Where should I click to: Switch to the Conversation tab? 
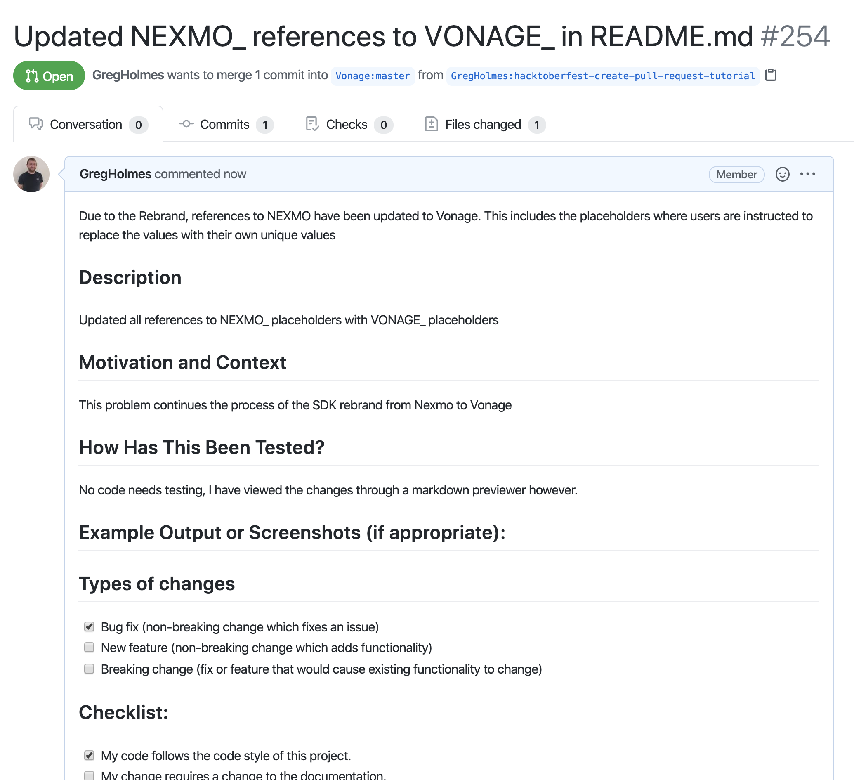[88, 125]
